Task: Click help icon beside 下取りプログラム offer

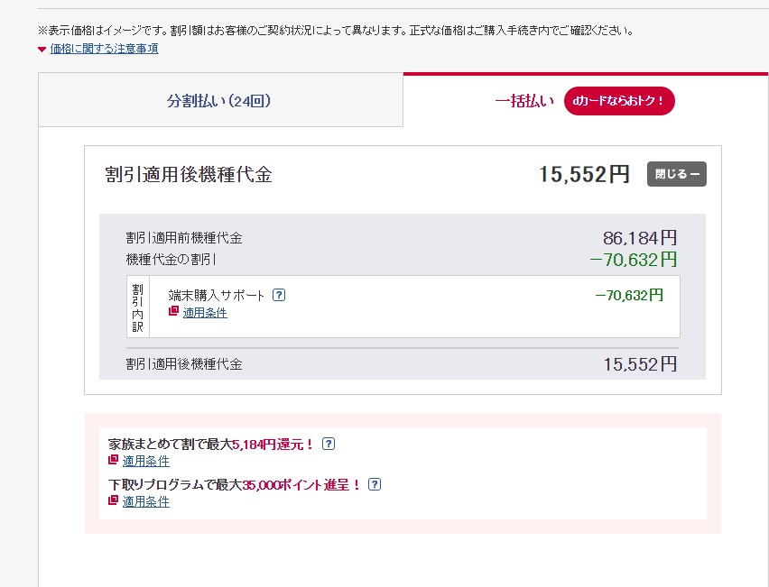Action: (x=375, y=484)
